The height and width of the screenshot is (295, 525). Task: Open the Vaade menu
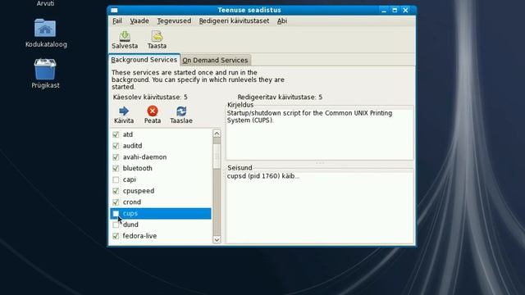[x=139, y=20]
